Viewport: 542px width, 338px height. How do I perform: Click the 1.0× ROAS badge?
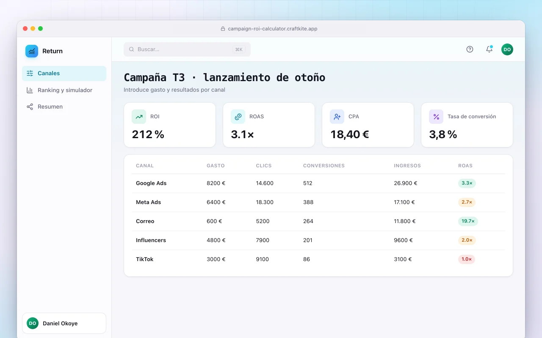[467, 259]
